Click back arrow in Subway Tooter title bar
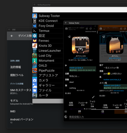127x133 pixels. click(66, 23)
